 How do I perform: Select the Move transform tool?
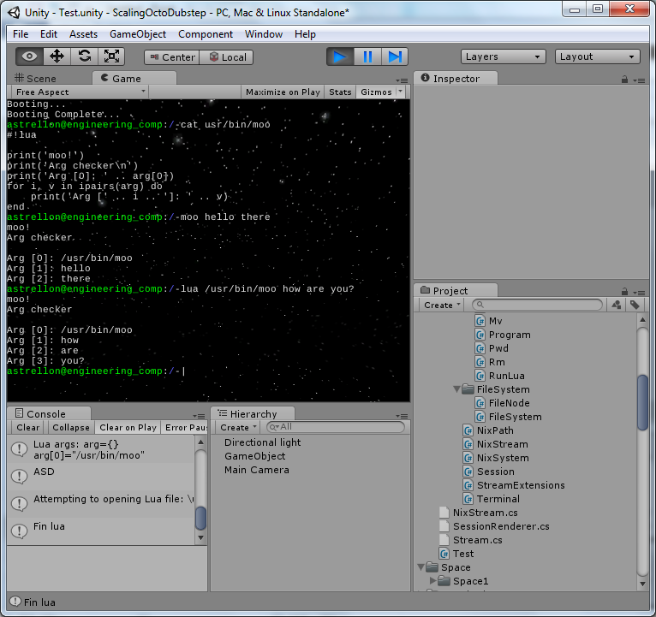coord(57,56)
